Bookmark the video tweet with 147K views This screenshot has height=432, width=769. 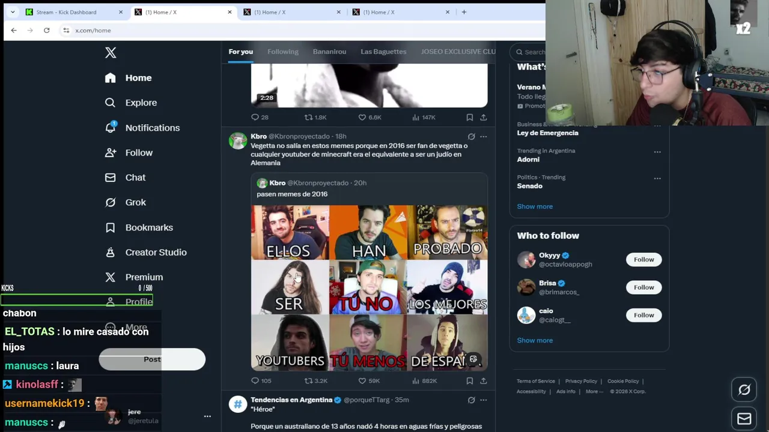coord(470,118)
